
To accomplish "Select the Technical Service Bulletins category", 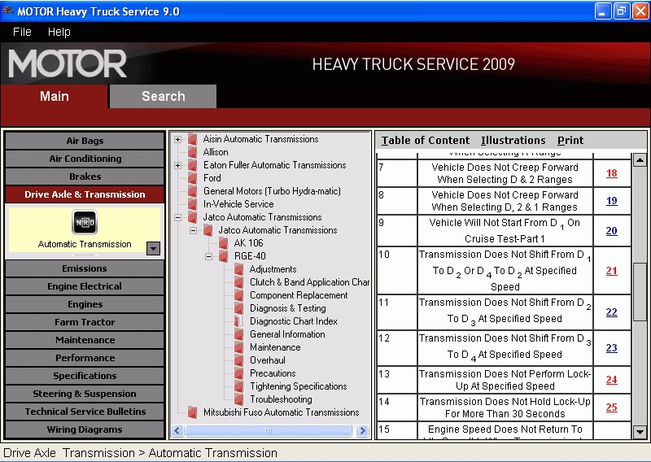I will [85, 412].
